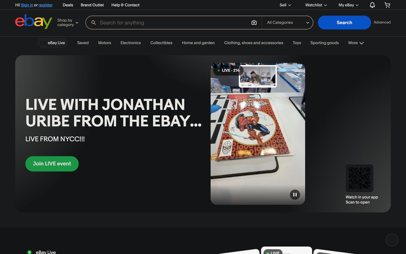Open Help & Contact

point(125,5)
